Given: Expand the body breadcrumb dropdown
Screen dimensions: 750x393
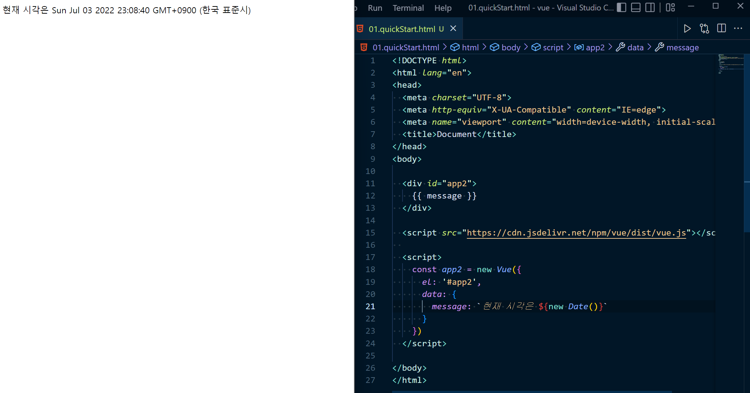Looking at the screenshot, I should (510, 47).
